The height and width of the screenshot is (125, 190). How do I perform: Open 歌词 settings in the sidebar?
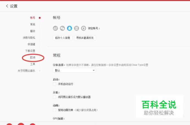(33, 58)
